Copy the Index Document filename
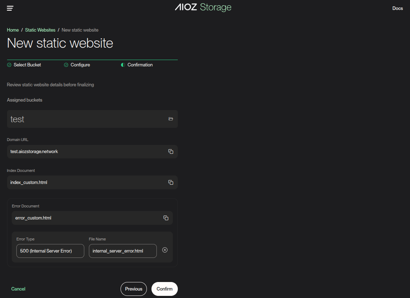 point(171,183)
